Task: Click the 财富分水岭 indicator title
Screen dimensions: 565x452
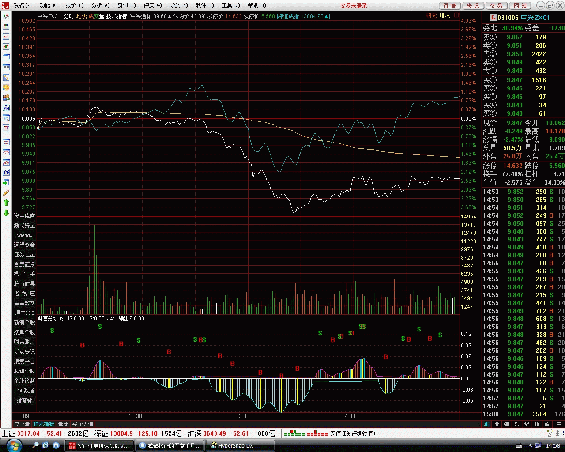Action: point(50,318)
